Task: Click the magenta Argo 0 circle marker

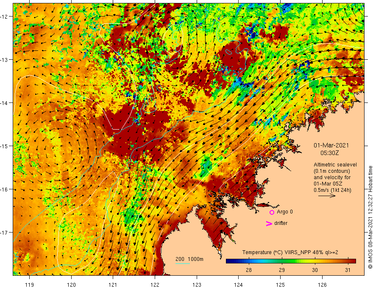Action: click(x=272, y=212)
